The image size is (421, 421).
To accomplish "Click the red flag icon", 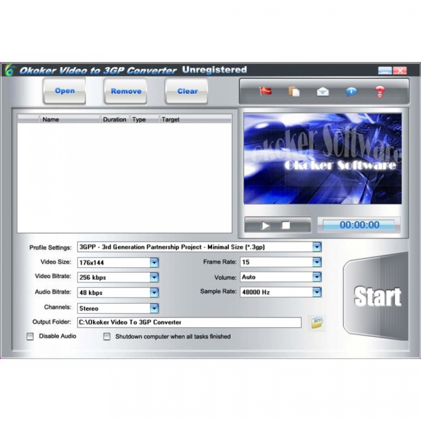I will (x=266, y=91).
